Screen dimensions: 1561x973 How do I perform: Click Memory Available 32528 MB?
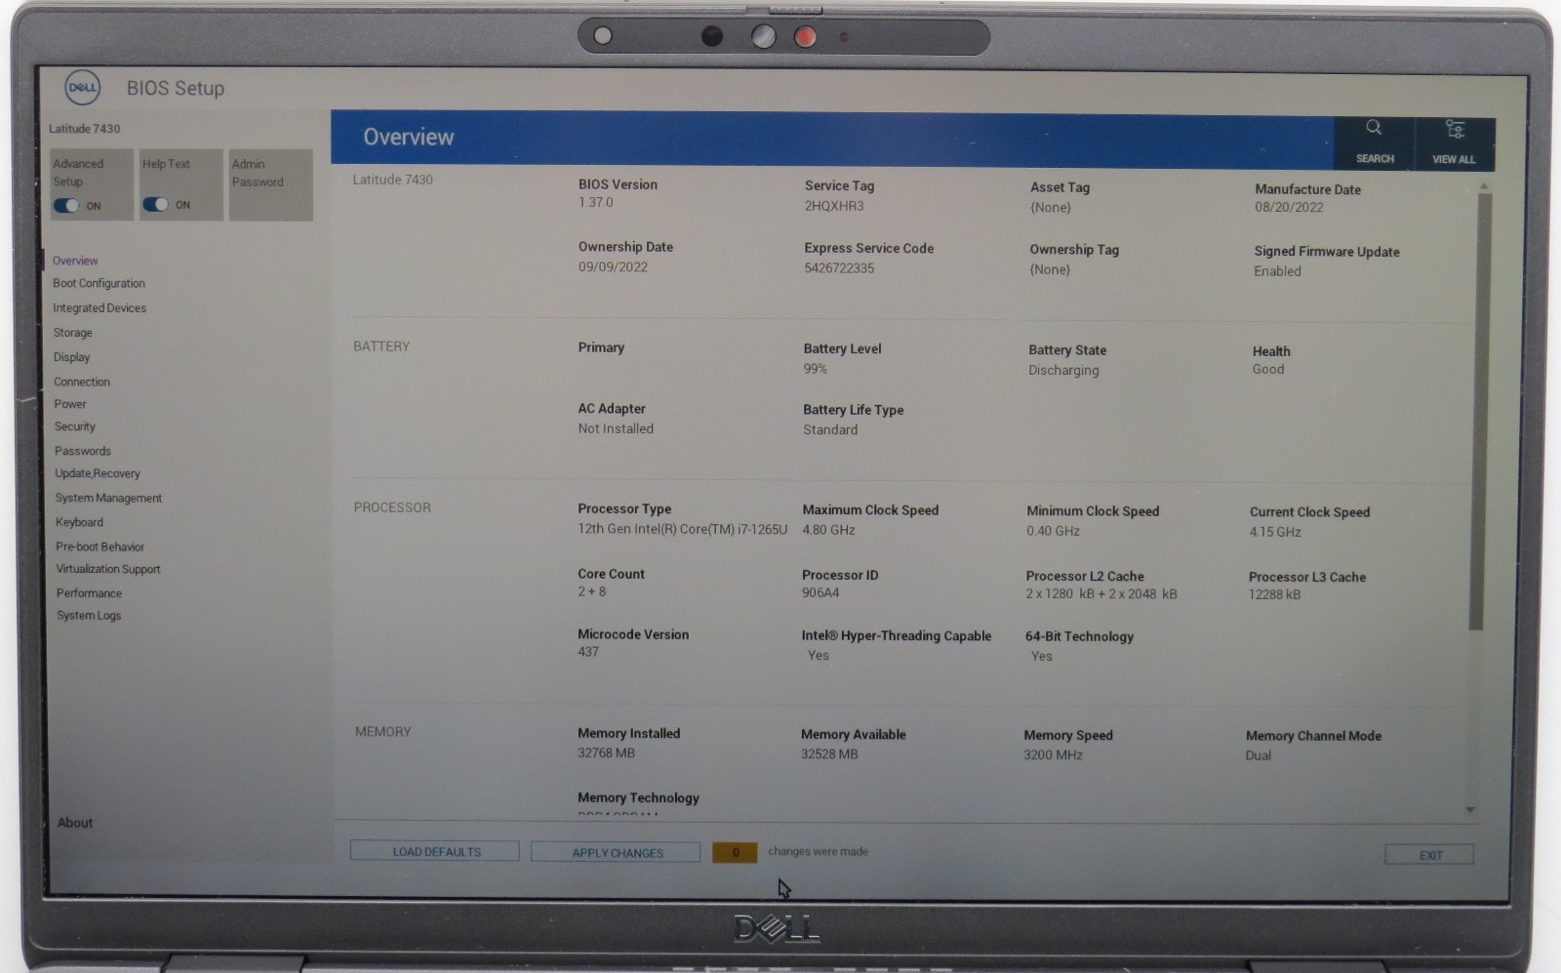click(829, 753)
